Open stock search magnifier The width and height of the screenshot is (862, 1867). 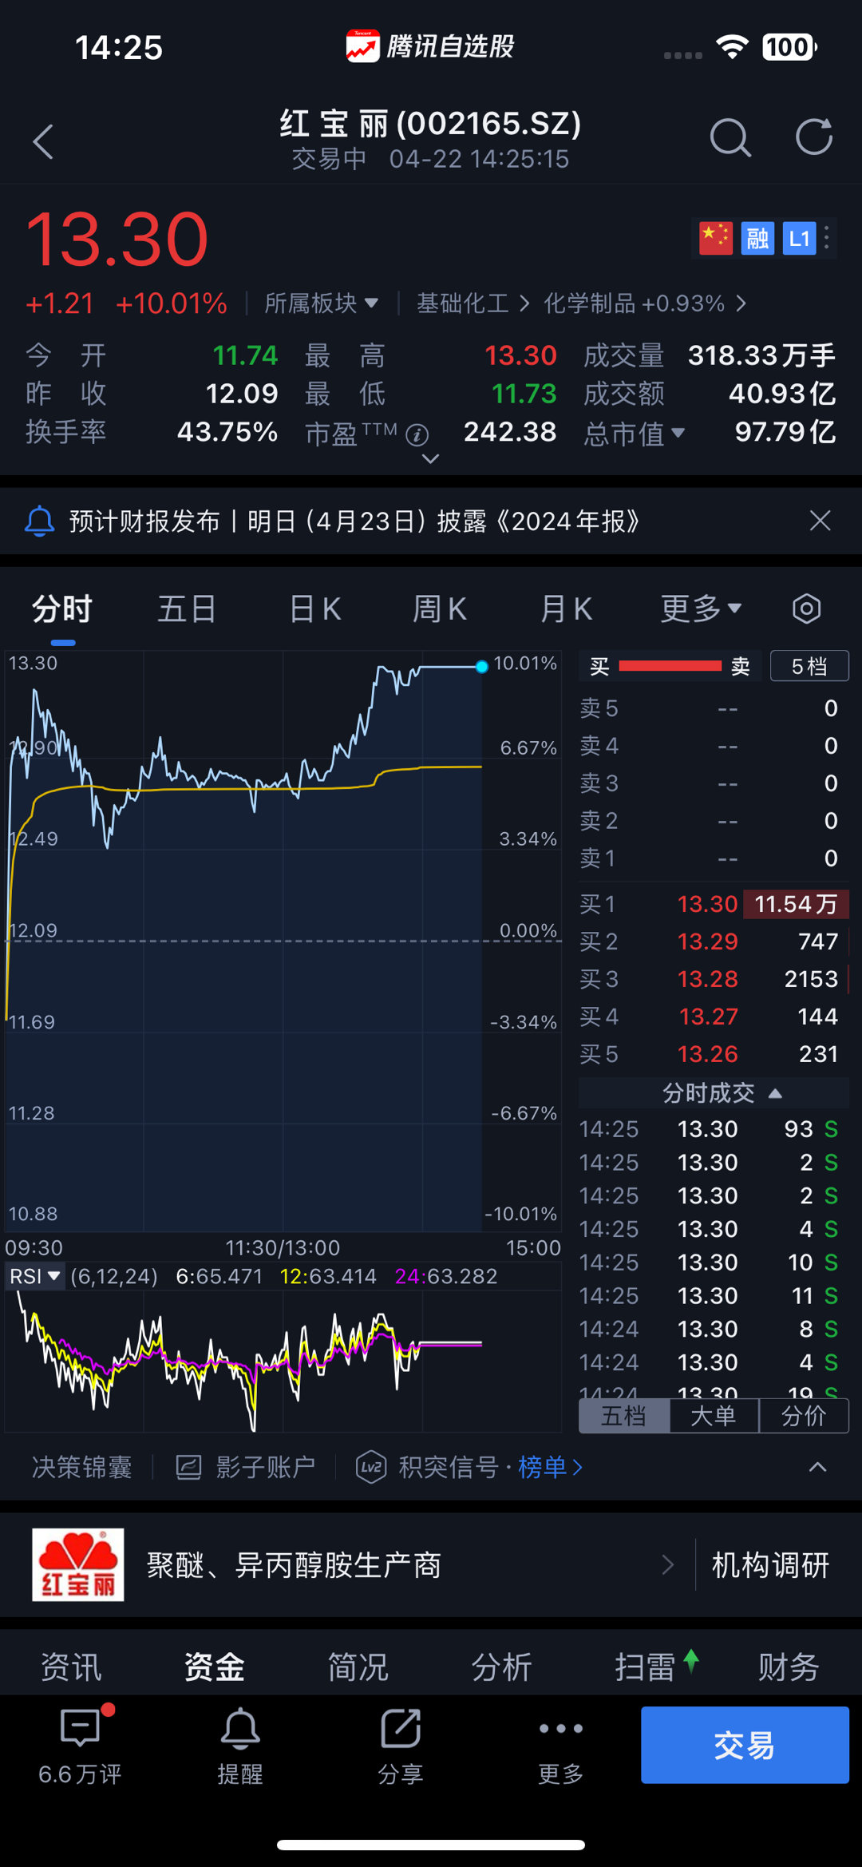coord(730,138)
